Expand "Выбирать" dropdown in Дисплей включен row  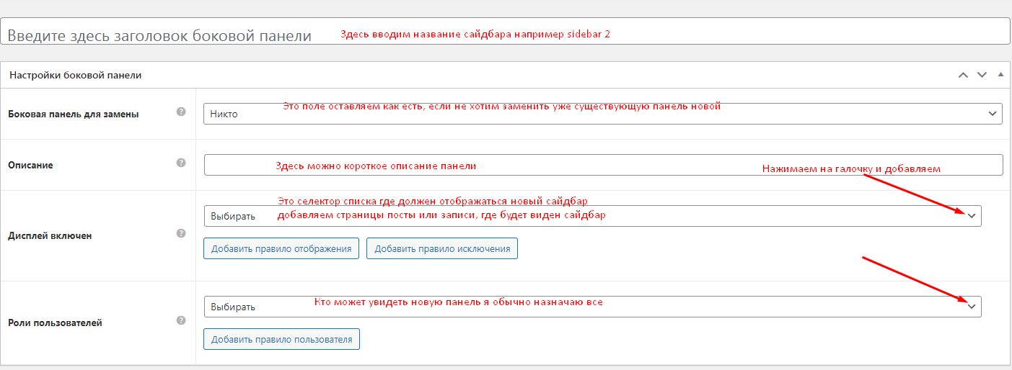click(591, 216)
